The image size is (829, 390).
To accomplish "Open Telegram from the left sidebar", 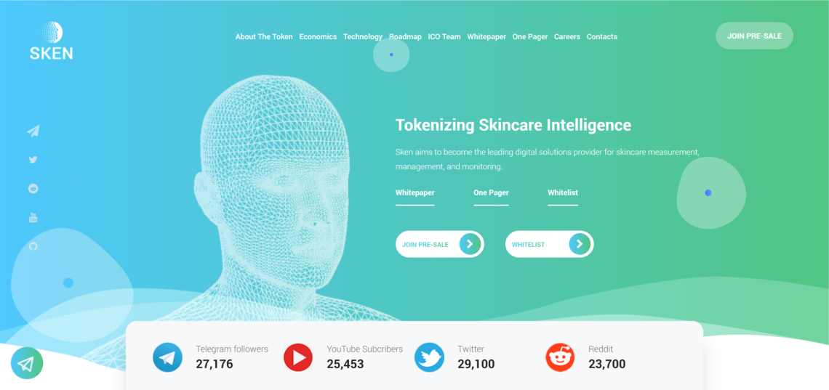I will [x=33, y=131].
